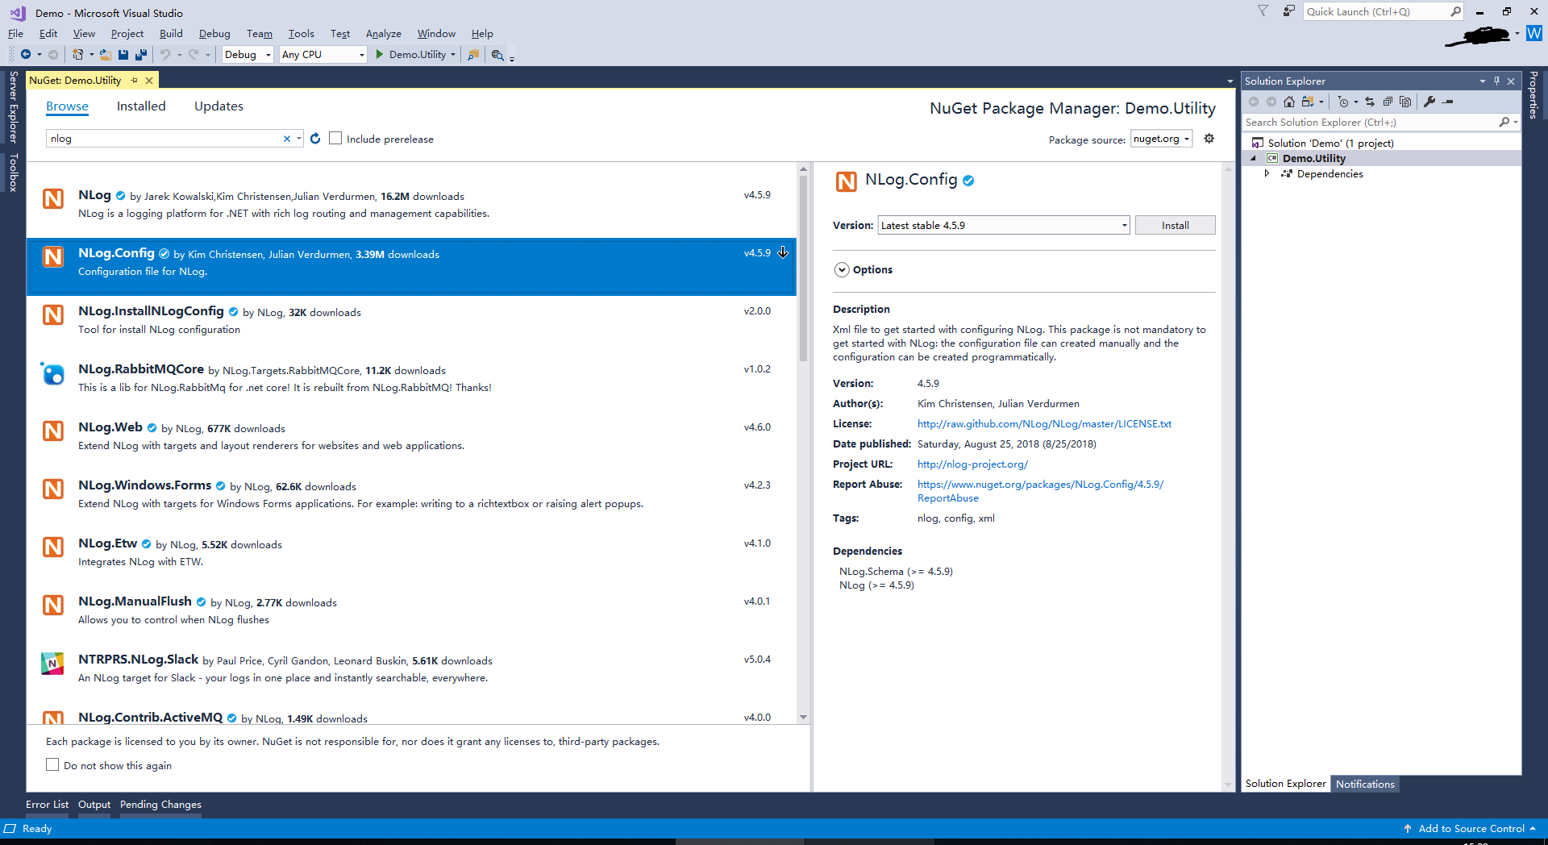The image size is (1548, 845).
Task: Expand the Options section
Action: [x=842, y=270]
